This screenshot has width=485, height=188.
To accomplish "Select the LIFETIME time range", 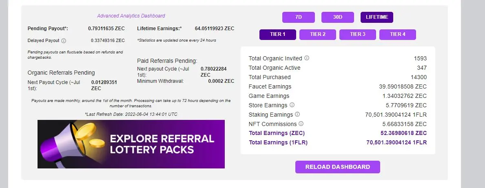I will coord(377,17).
